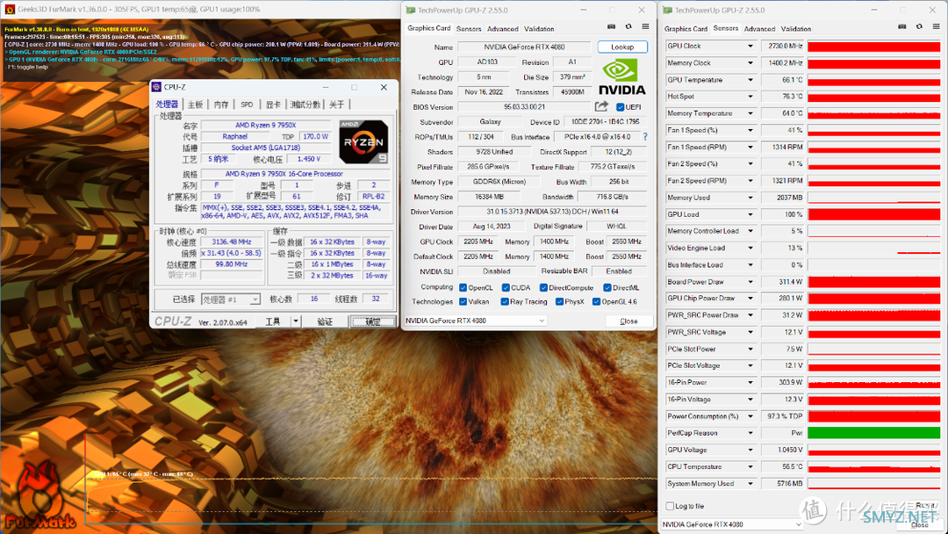Toggle the UEFI checkbox

pyautogui.click(x=620, y=107)
